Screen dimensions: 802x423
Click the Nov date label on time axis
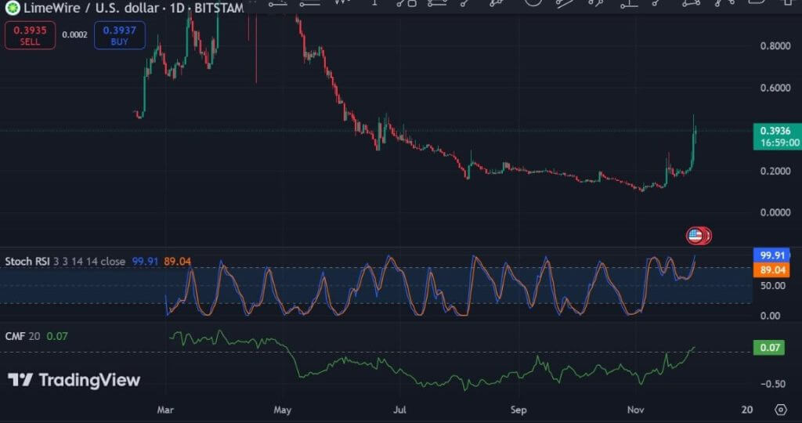636,410
